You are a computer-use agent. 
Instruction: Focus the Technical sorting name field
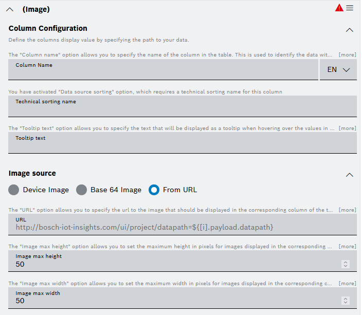tap(183, 106)
